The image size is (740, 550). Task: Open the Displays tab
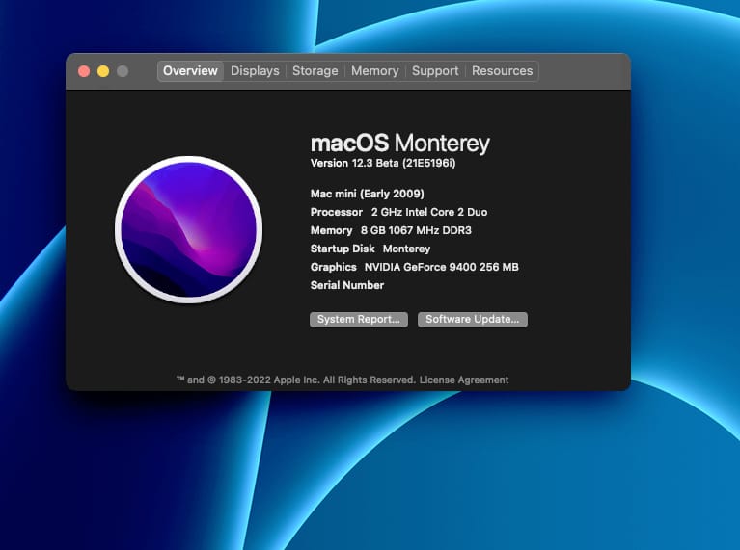pos(255,71)
